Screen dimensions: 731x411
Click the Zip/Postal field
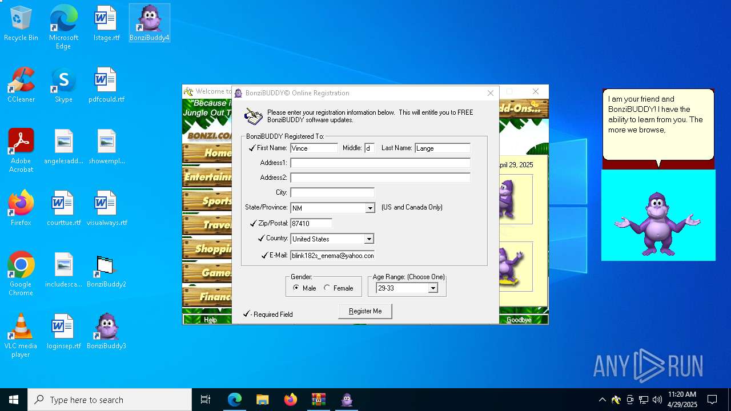311,223
